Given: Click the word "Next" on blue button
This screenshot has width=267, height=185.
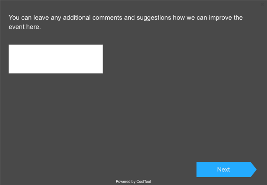Looking at the screenshot, I should point(224,169).
